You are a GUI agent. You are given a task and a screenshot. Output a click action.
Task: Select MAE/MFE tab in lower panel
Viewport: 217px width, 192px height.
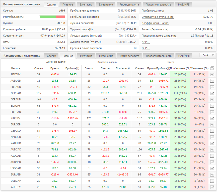tap(184, 56)
